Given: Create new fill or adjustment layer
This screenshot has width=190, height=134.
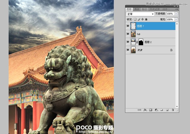Looking at the screenshot, I should 156,110.
